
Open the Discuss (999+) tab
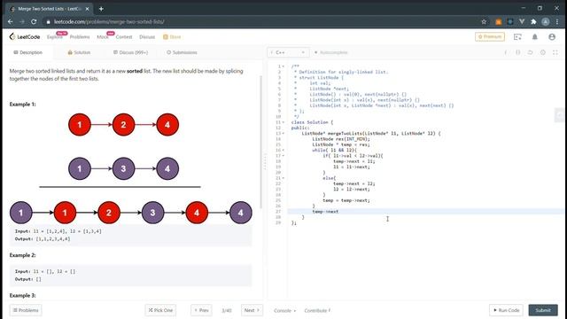(x=130, y=52)
